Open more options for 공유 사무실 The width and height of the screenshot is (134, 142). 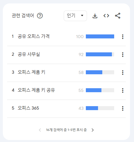(x=123, y=55)
